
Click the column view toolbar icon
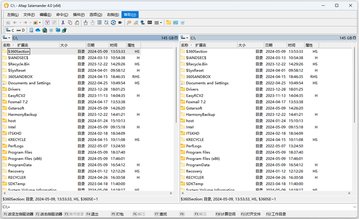click(x=99, y=22)
